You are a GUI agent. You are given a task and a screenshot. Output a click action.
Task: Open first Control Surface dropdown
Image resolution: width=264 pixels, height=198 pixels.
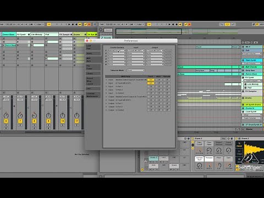(117, 51)
